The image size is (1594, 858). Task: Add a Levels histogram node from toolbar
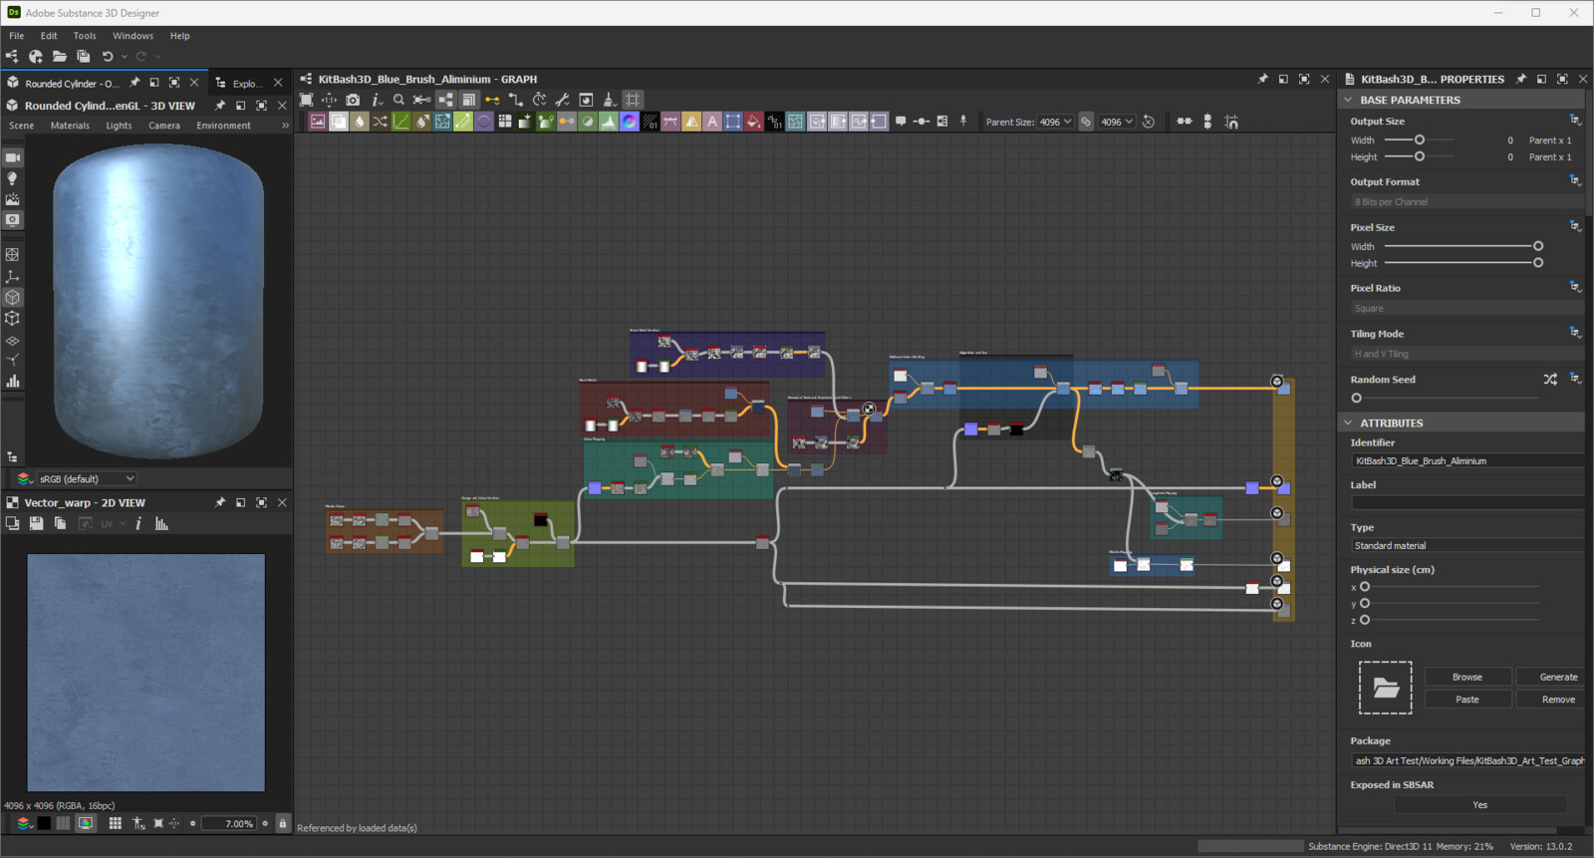[609, 122]
